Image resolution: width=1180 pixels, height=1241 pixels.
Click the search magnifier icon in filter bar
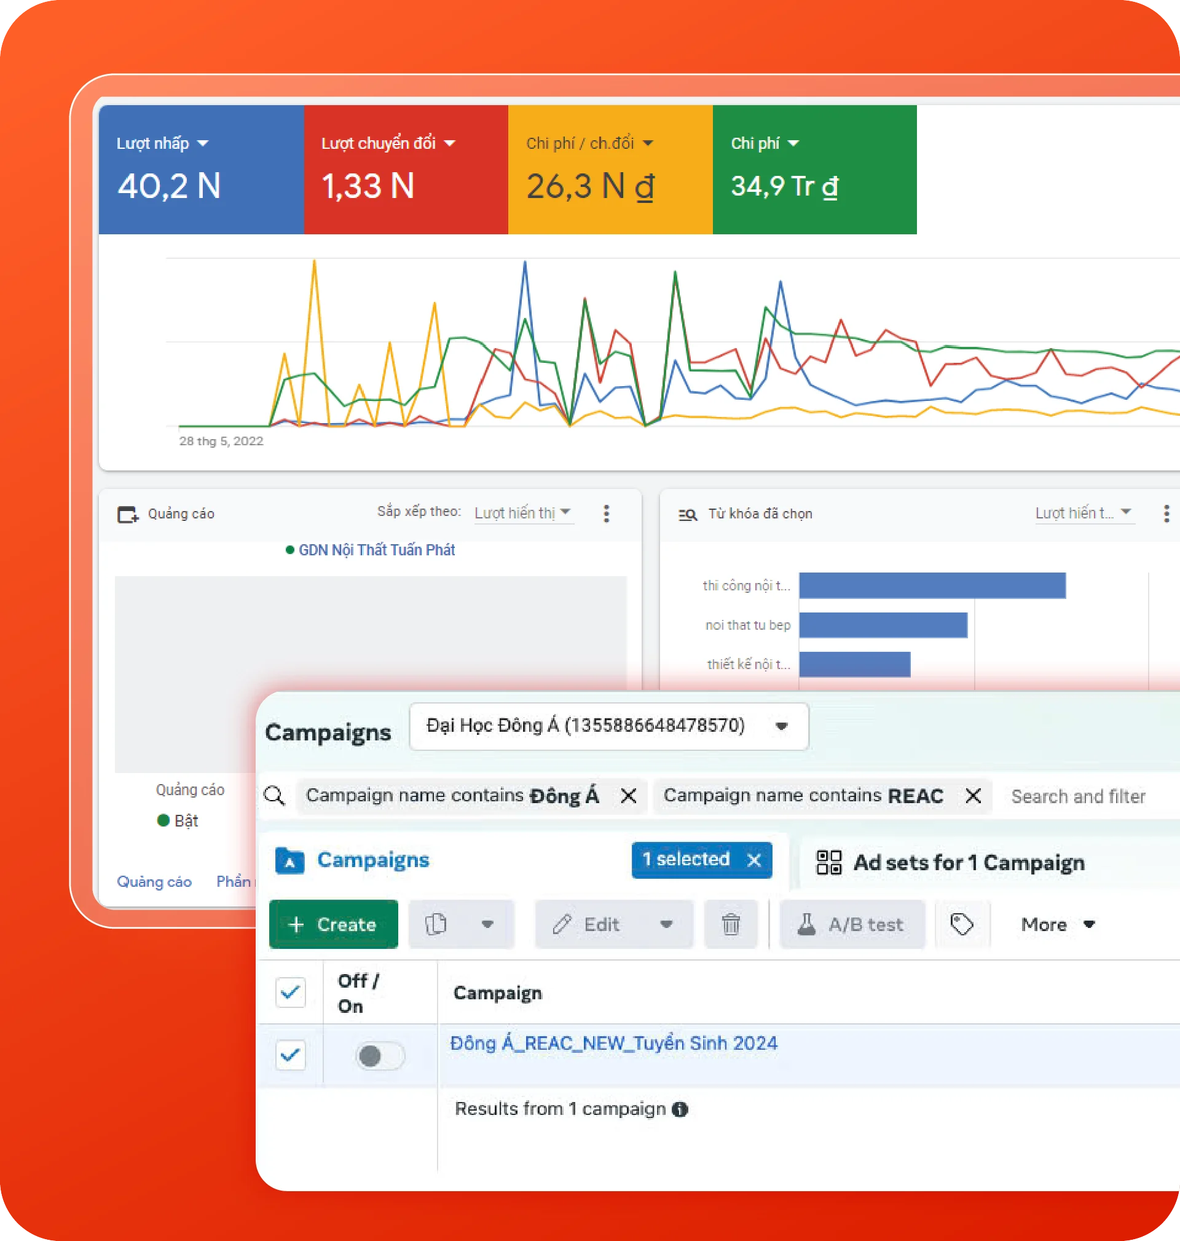coord(274,795)
